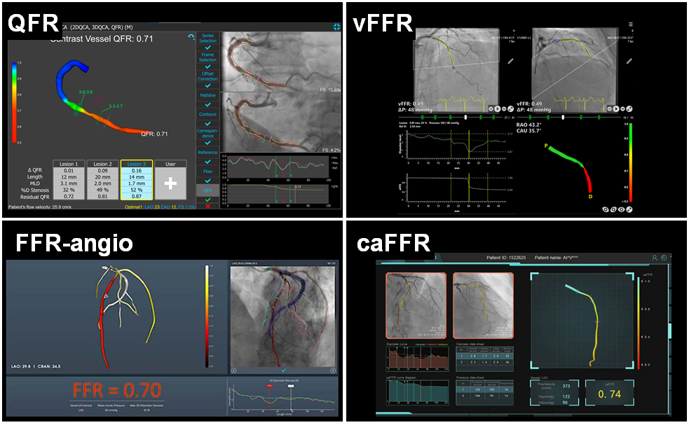Open the Pathline workflow step

pyautogui.click(x=207, y=95)
